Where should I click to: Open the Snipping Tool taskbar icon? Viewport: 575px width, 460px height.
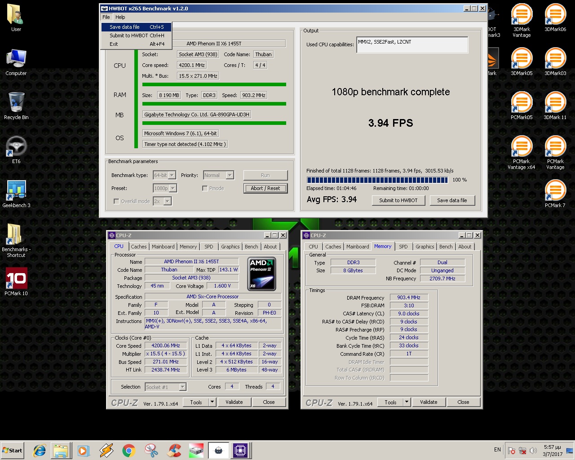coord(151,450)
